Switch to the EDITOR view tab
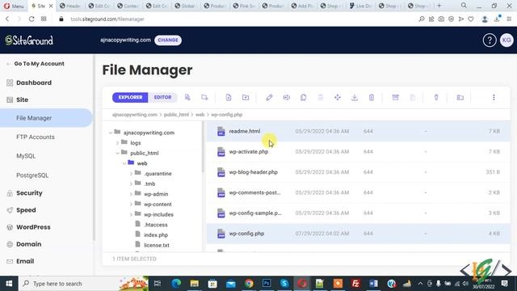The image size is (517, 291). tap(162, 97)
